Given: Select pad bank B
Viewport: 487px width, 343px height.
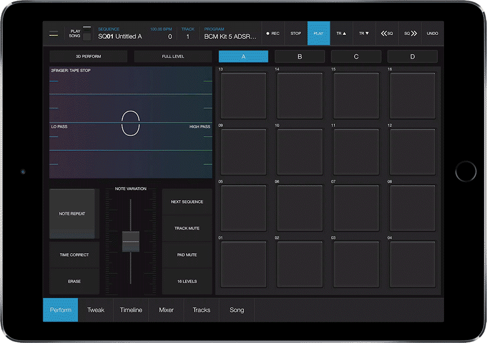Looking at the screenshot, I should tap(299, 56).
